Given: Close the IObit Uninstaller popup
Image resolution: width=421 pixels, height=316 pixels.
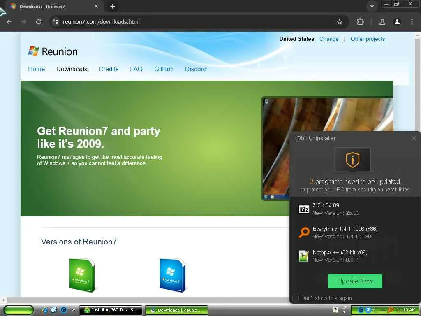Looking at the screenshot, I should click(x=414, y=138).
